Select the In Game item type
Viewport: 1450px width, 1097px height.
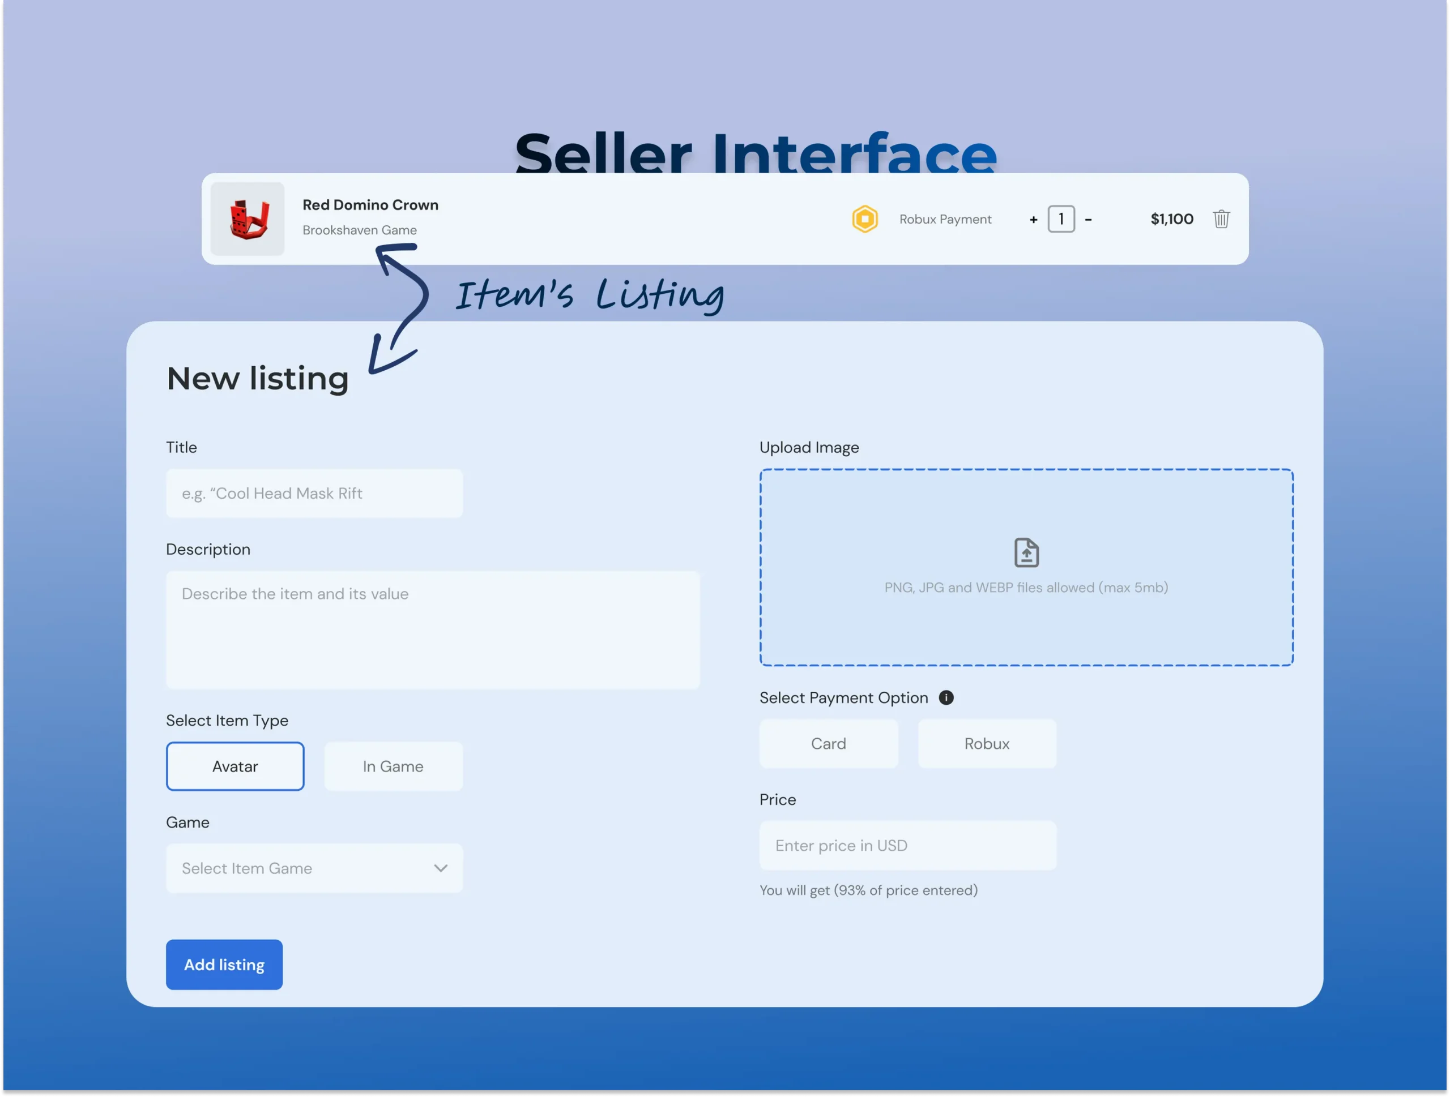(393, 766)
